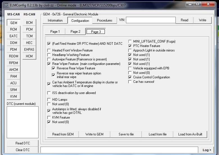This screenshot has height=155, width=219.
Task: Uncheck Cruise Control Configuration
Action: [x=130, y=77]
